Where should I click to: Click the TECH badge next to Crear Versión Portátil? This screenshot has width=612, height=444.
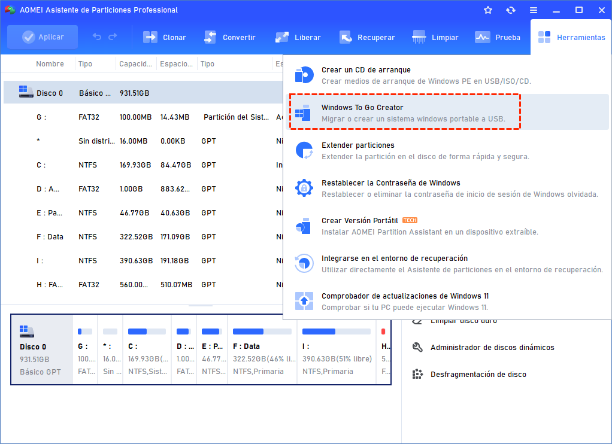(410, 220)
